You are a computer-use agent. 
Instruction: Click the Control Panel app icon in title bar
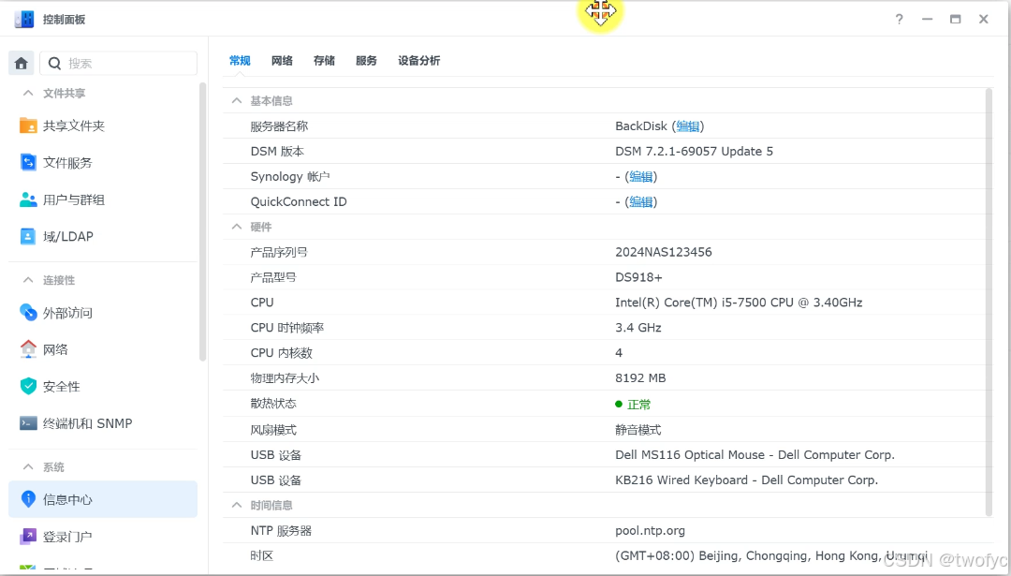pyautogui.click(x=23, y=20)
